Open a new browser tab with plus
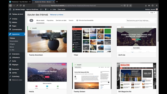 pyautogui.click(x=57, y=2)
